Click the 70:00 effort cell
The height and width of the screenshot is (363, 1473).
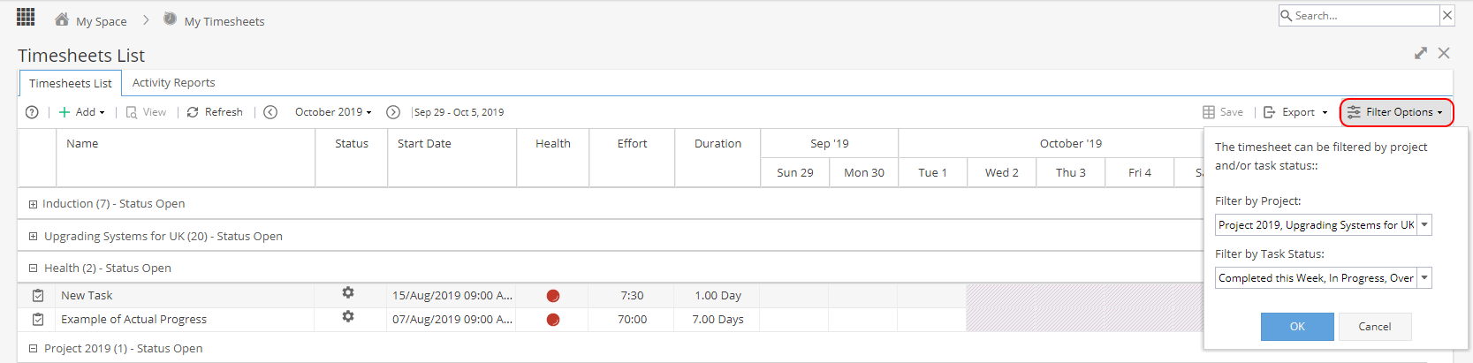(632, 320)
